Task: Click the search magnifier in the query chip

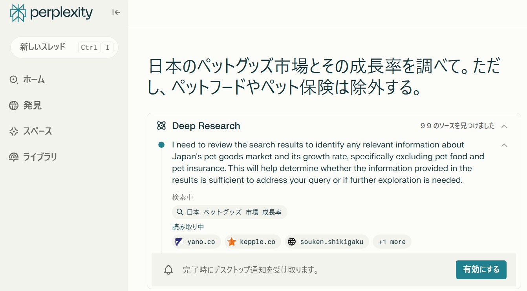Action: coord(180,212)
